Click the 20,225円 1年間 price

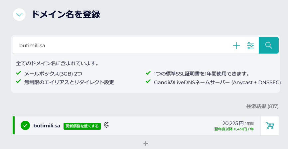(x=238, y=123)
